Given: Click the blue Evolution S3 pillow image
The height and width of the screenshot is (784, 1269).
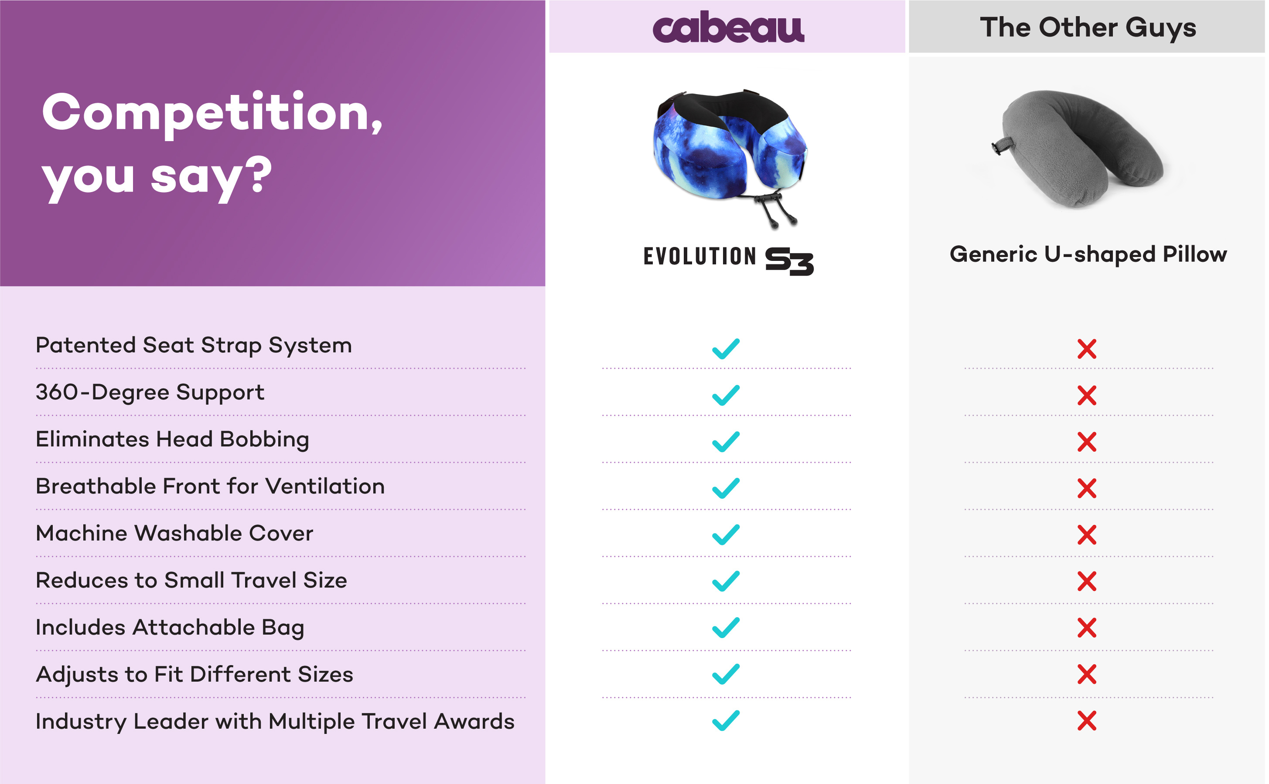Looking at the screenshot, I should tap(730, 159).
